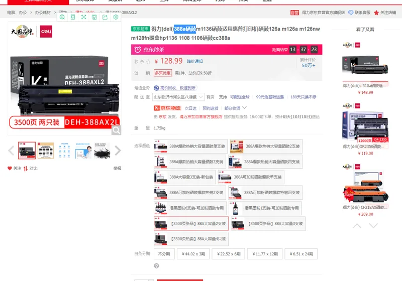Open the delivery address dropdown 山东临沂市
Image resolution: width=402 pixels, height=281 pixels.
(178, 97)
